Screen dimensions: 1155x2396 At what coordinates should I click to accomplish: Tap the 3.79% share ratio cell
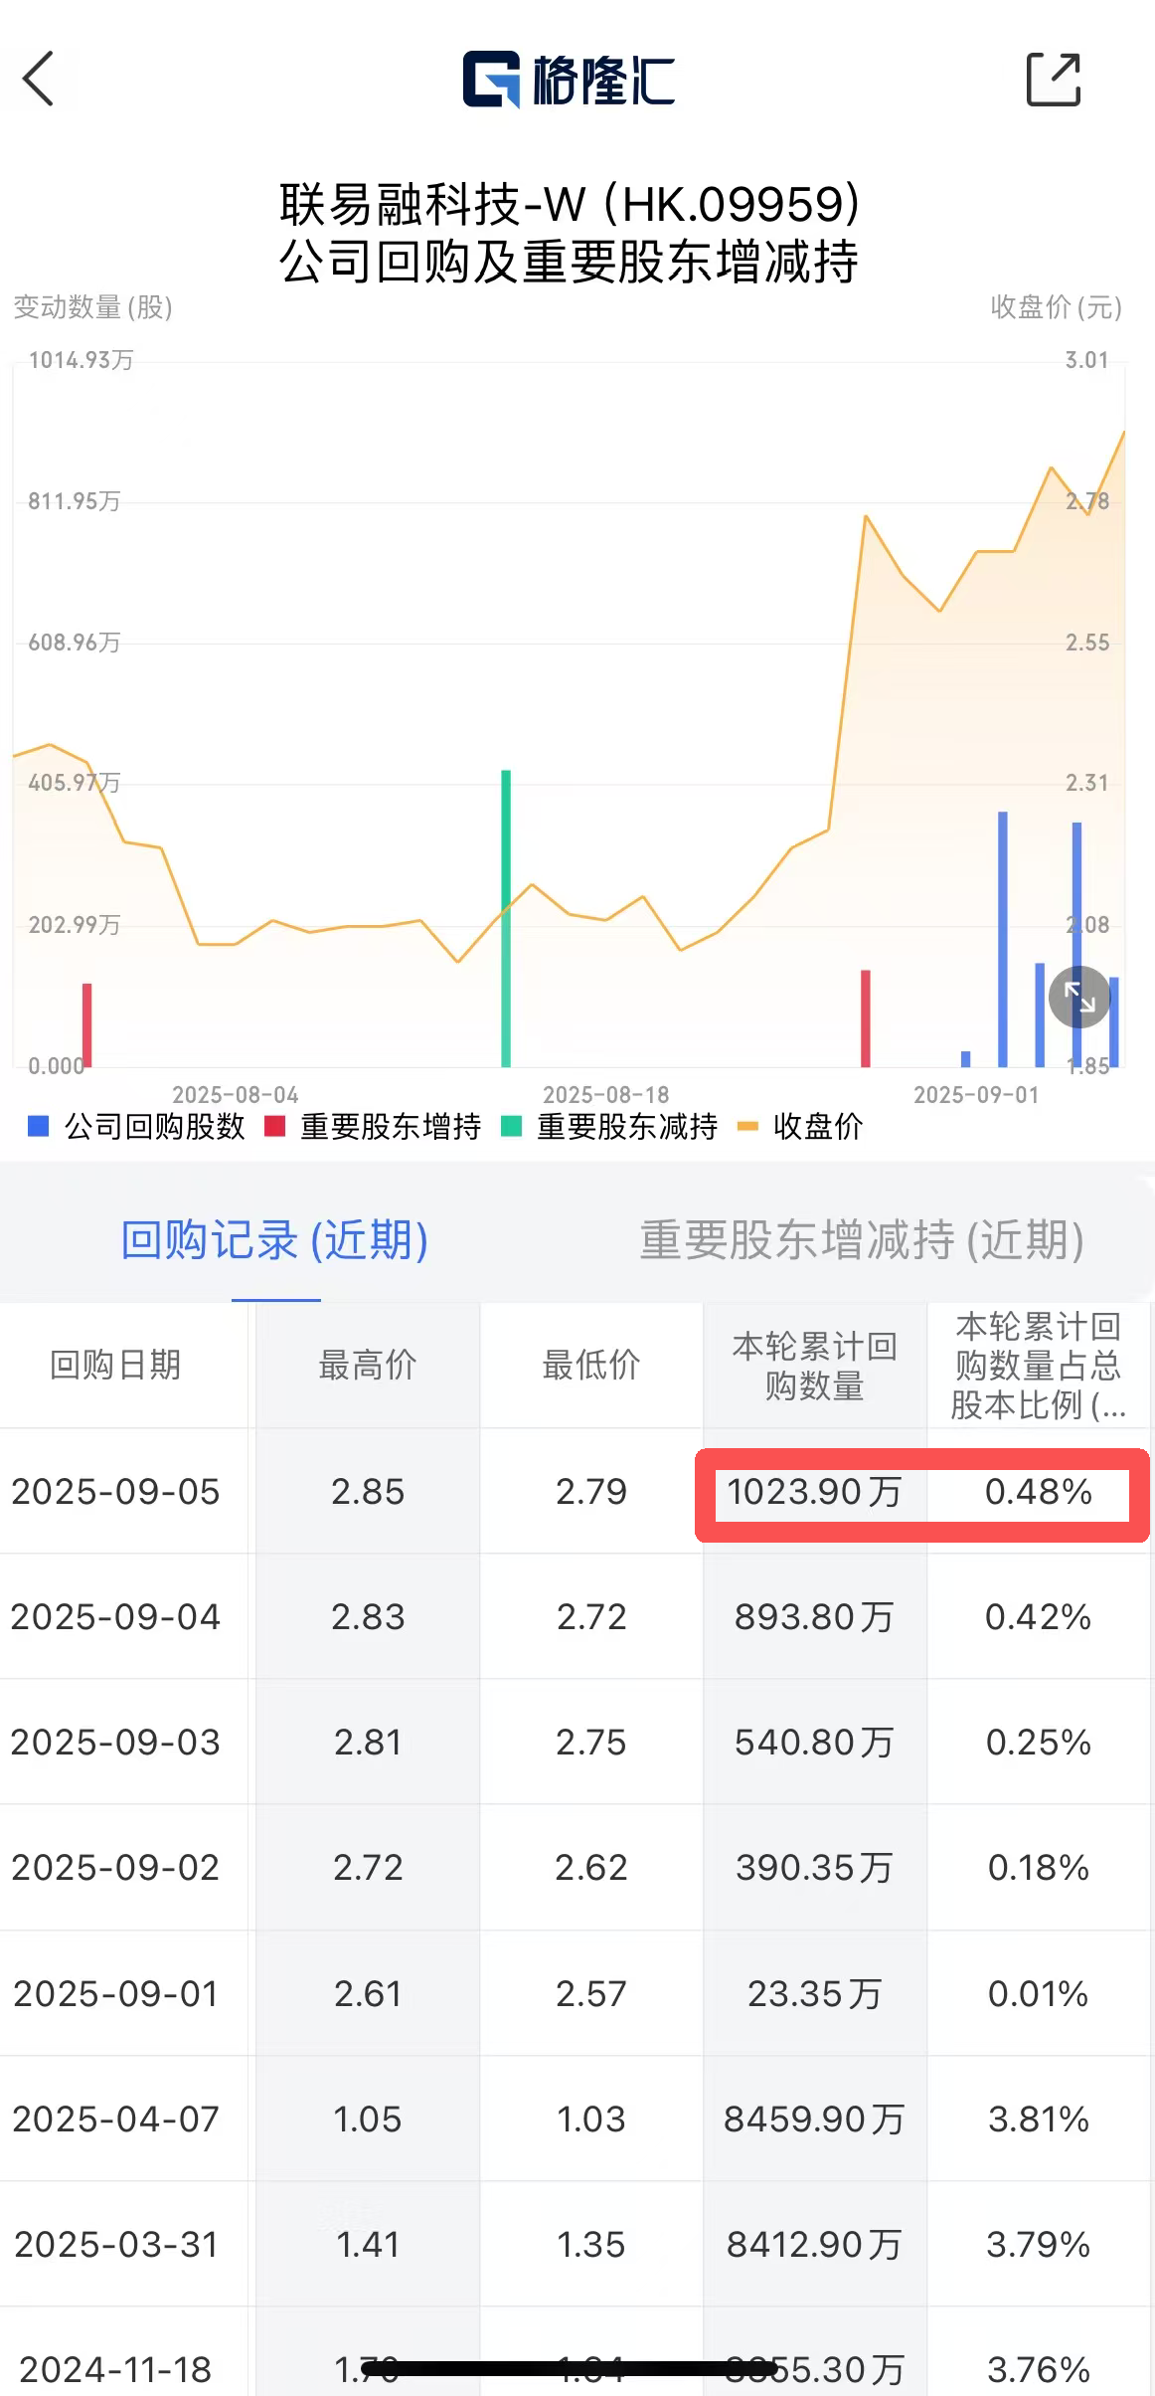pos(1039,2244)
